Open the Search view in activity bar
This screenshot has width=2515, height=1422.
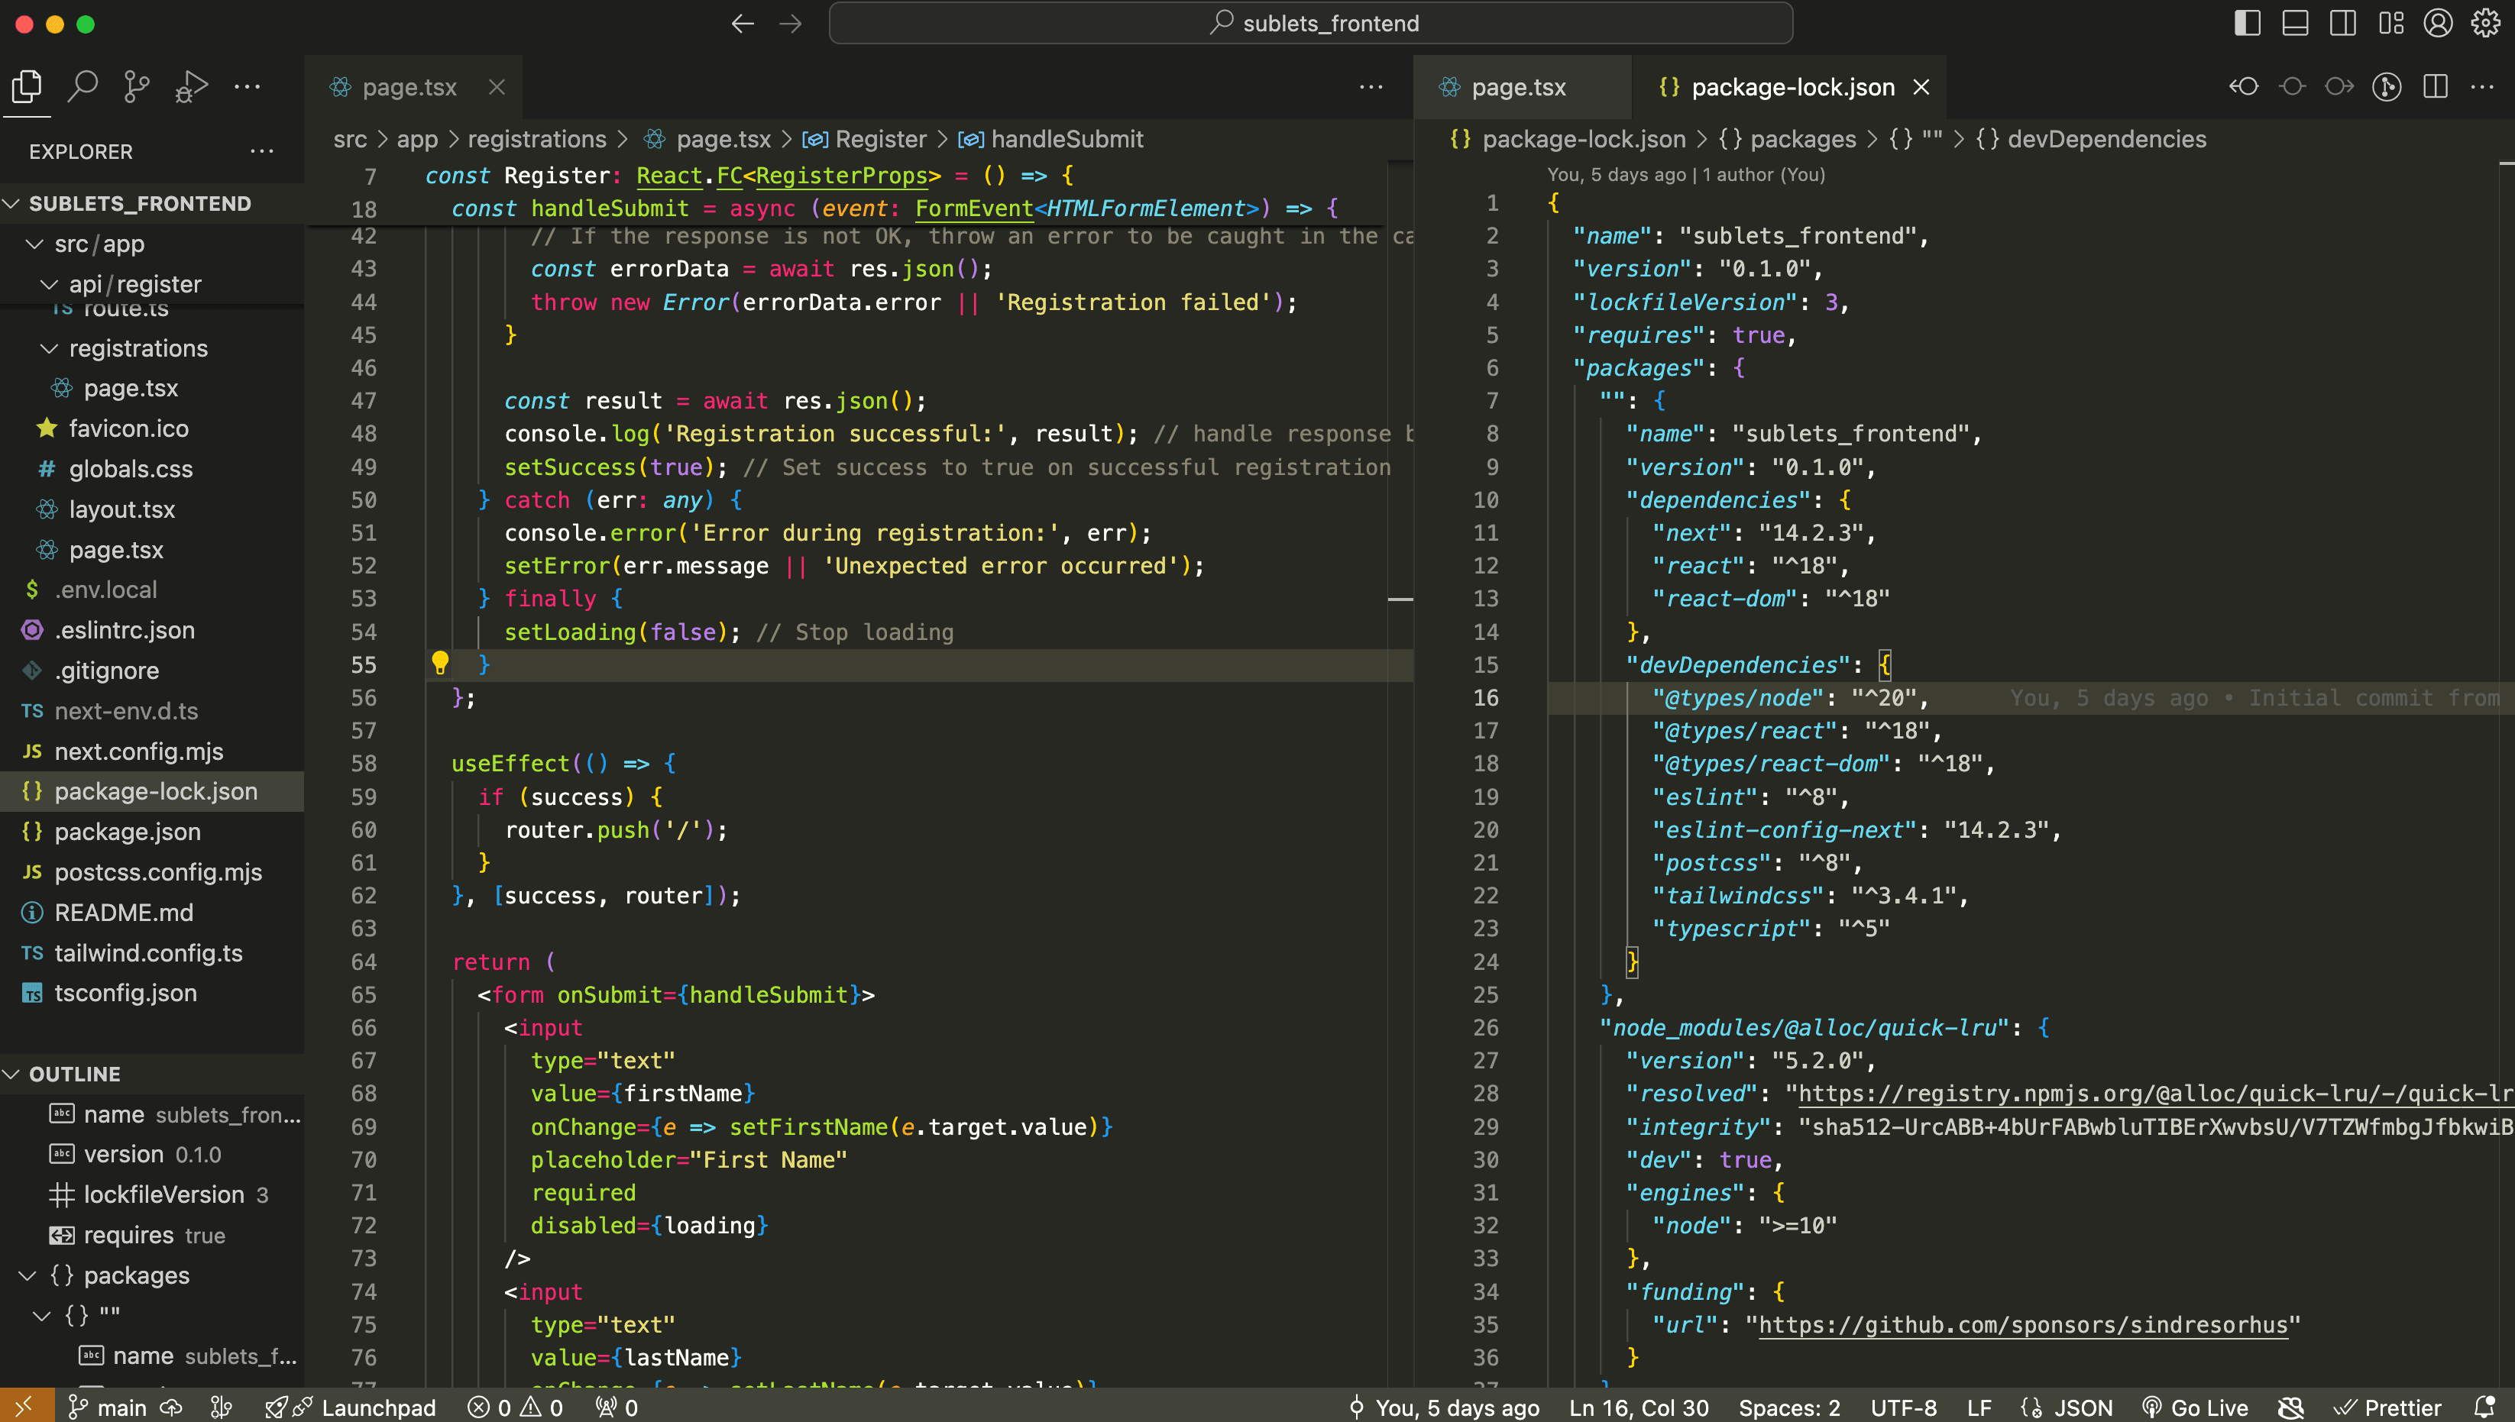pos(83,87)
